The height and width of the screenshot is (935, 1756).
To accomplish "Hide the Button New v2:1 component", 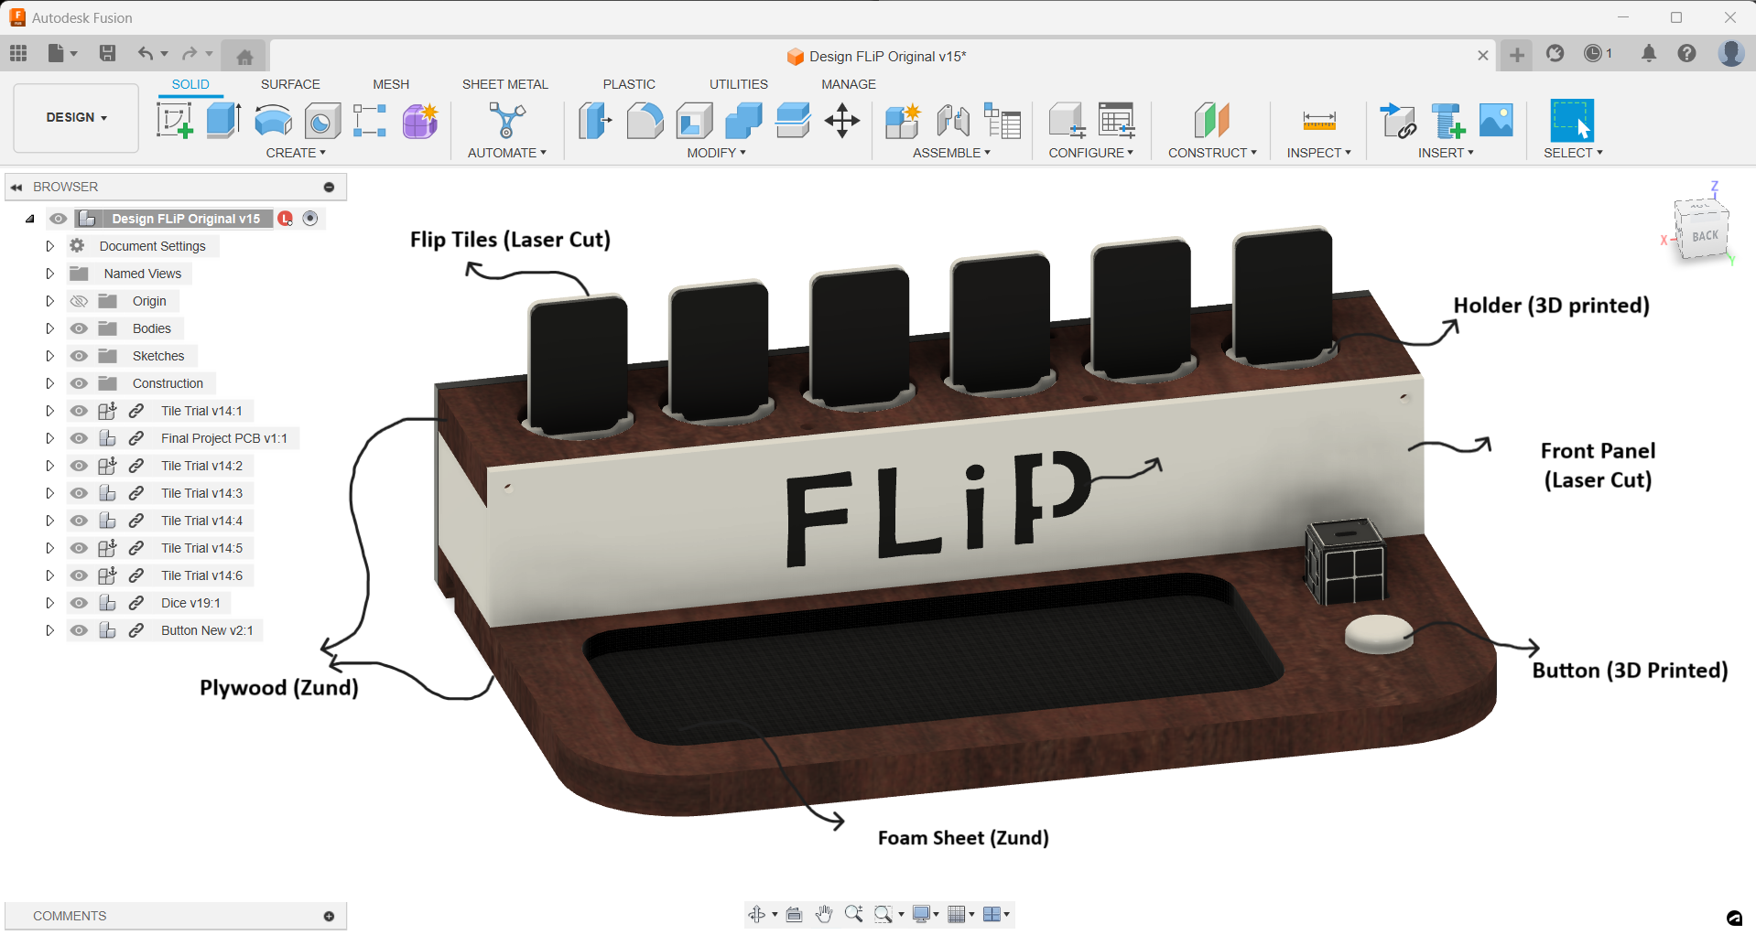I will (x=80, y=630).
